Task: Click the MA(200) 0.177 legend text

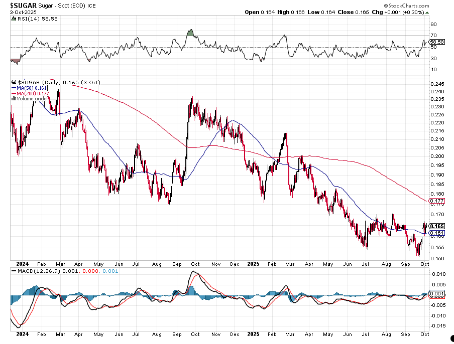Action: 33,93
